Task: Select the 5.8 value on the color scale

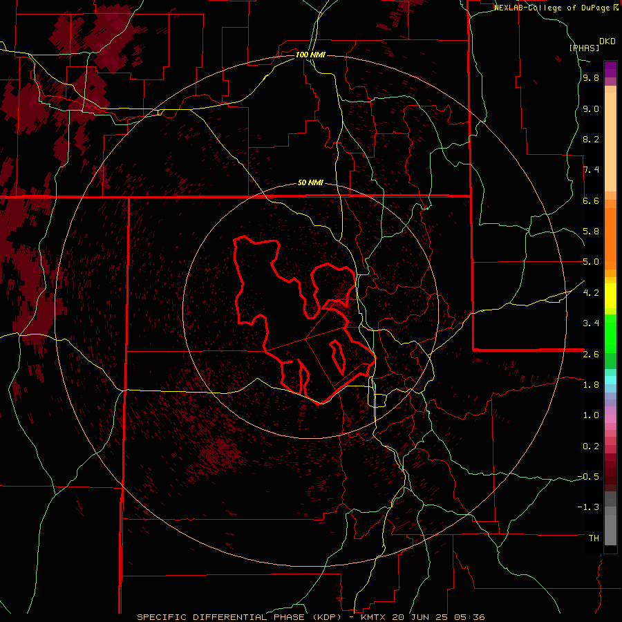Action: pos(591,231)
